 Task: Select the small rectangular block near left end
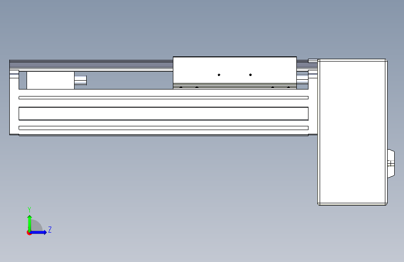click(50, 81)
